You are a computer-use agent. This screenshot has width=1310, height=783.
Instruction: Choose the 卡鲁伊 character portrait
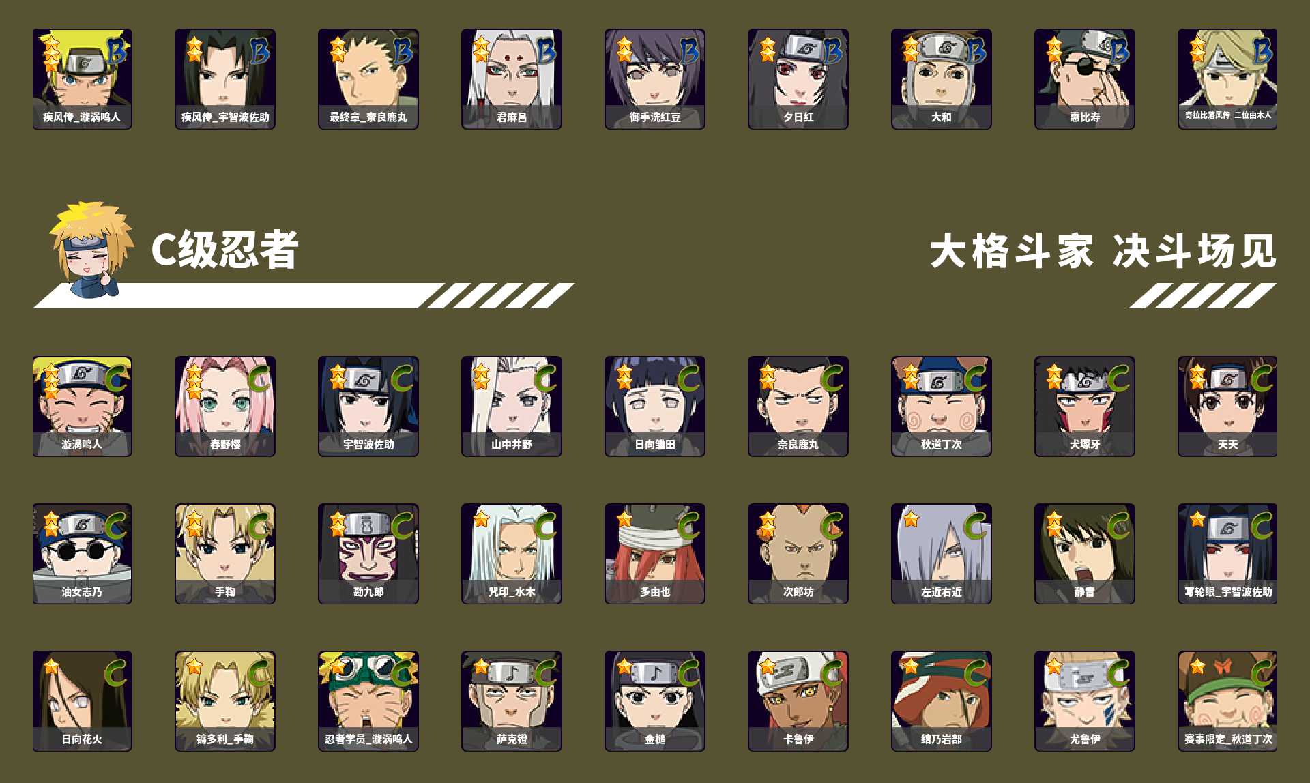[798, 701]
